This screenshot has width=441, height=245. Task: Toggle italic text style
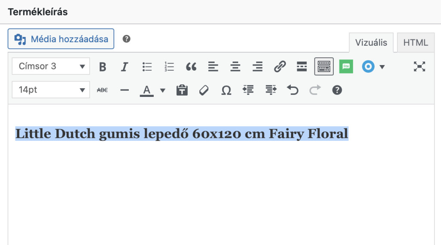(124, 66)
